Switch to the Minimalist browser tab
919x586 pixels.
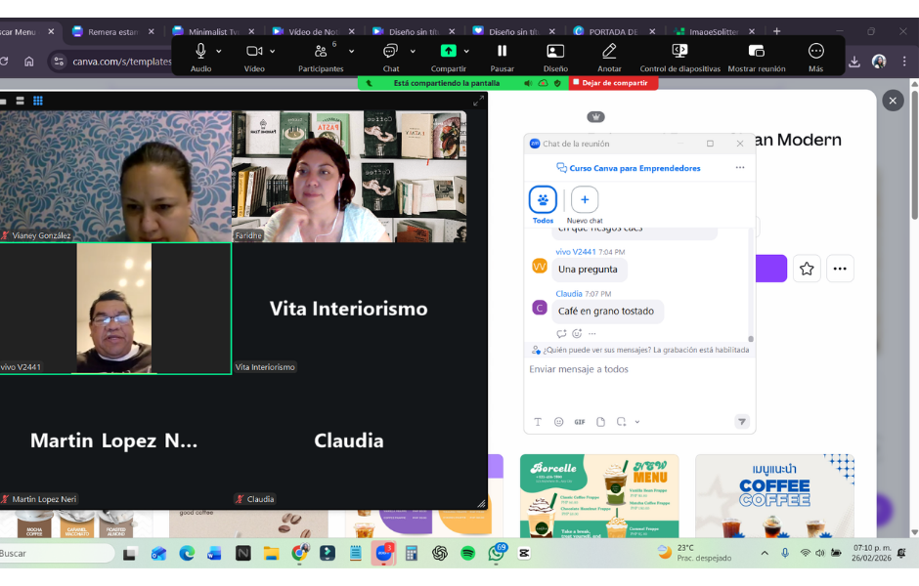point(213,31)
